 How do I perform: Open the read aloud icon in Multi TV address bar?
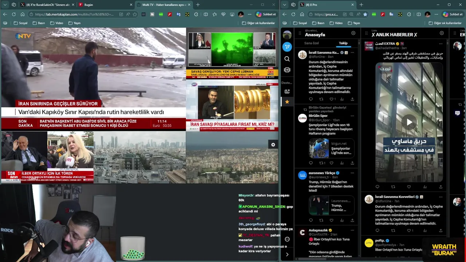pyautogui.click(x=128, y=14)
